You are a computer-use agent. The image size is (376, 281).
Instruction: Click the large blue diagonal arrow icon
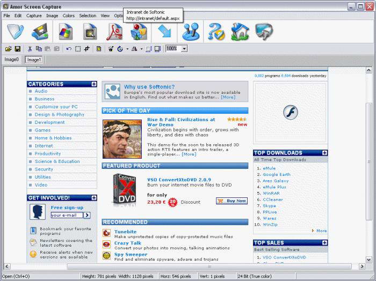pyautogui.click(x=164, y=31)
